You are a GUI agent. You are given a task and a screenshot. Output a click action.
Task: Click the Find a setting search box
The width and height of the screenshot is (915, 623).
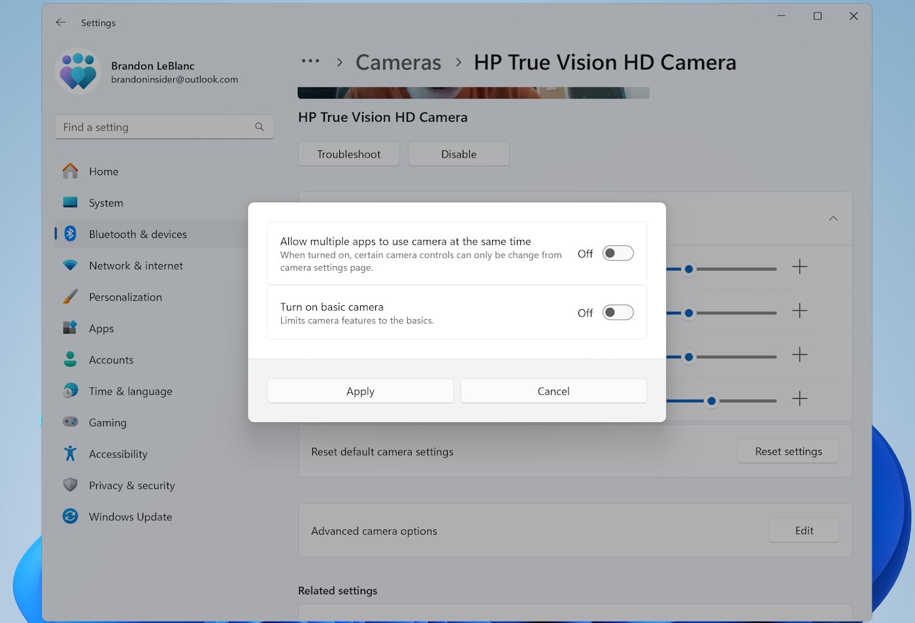157,127
